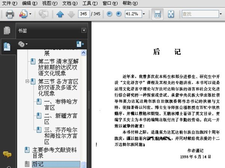Click bookmark icon beside 第二节
The height and width of the screenshot is (168, 225).
coord(33,61)
